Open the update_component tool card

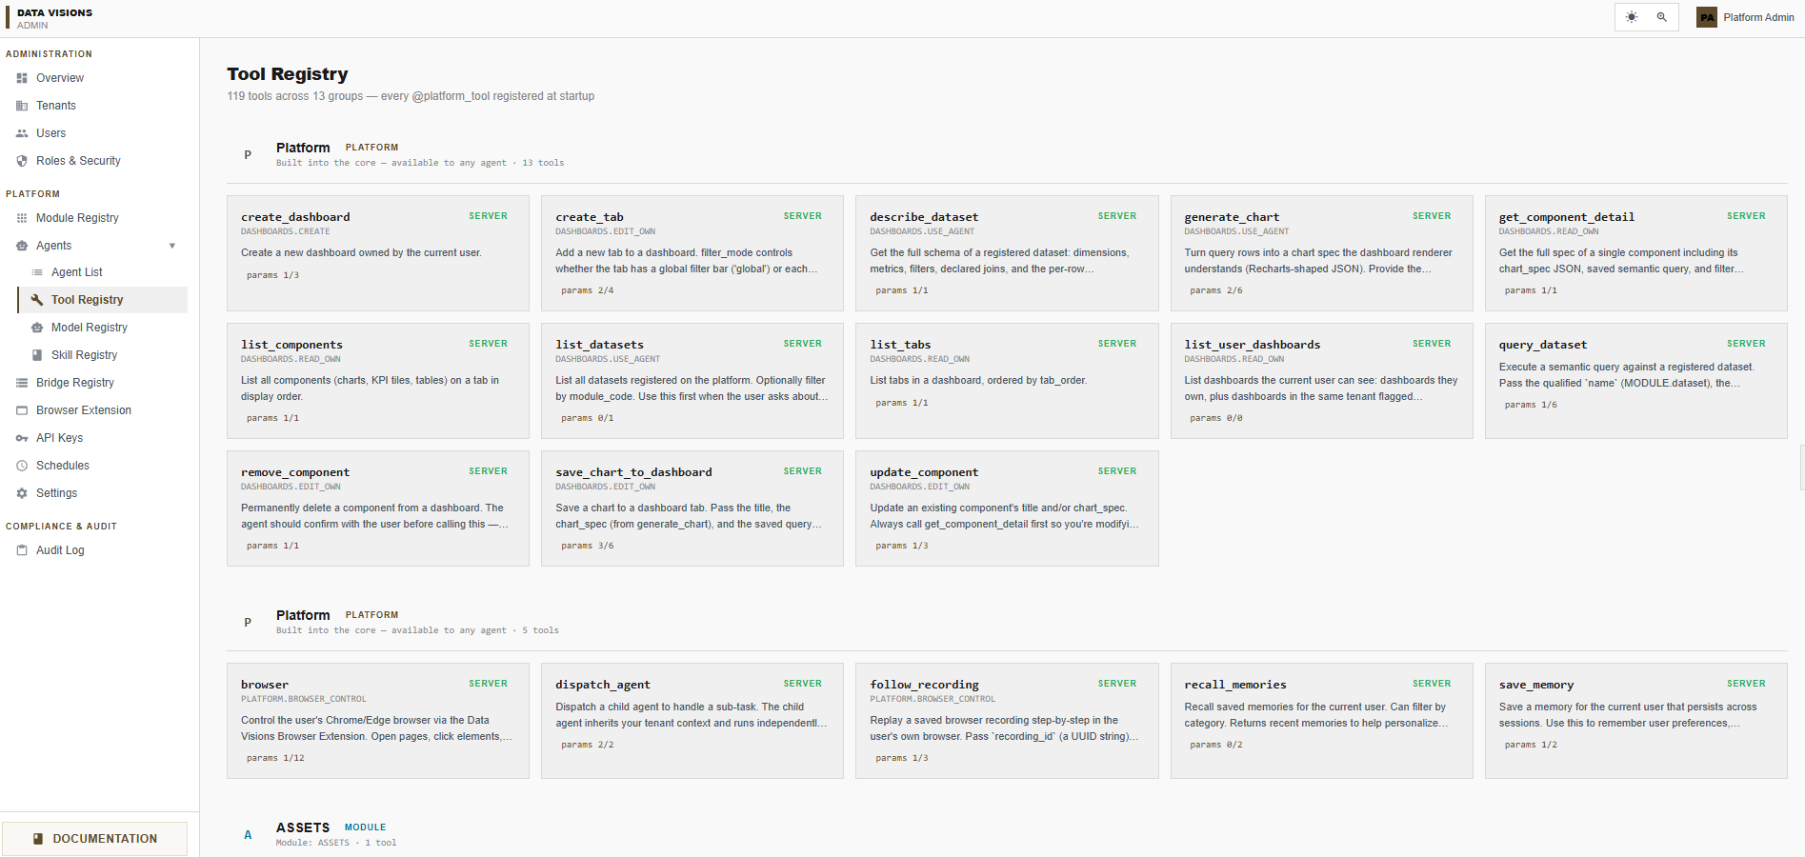1007,508
